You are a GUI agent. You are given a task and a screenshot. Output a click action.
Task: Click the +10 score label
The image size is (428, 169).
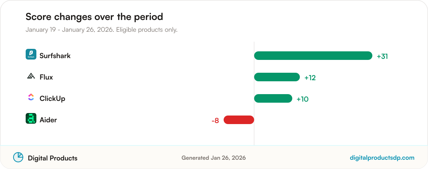pyautogui.click(x=302, y=99)
